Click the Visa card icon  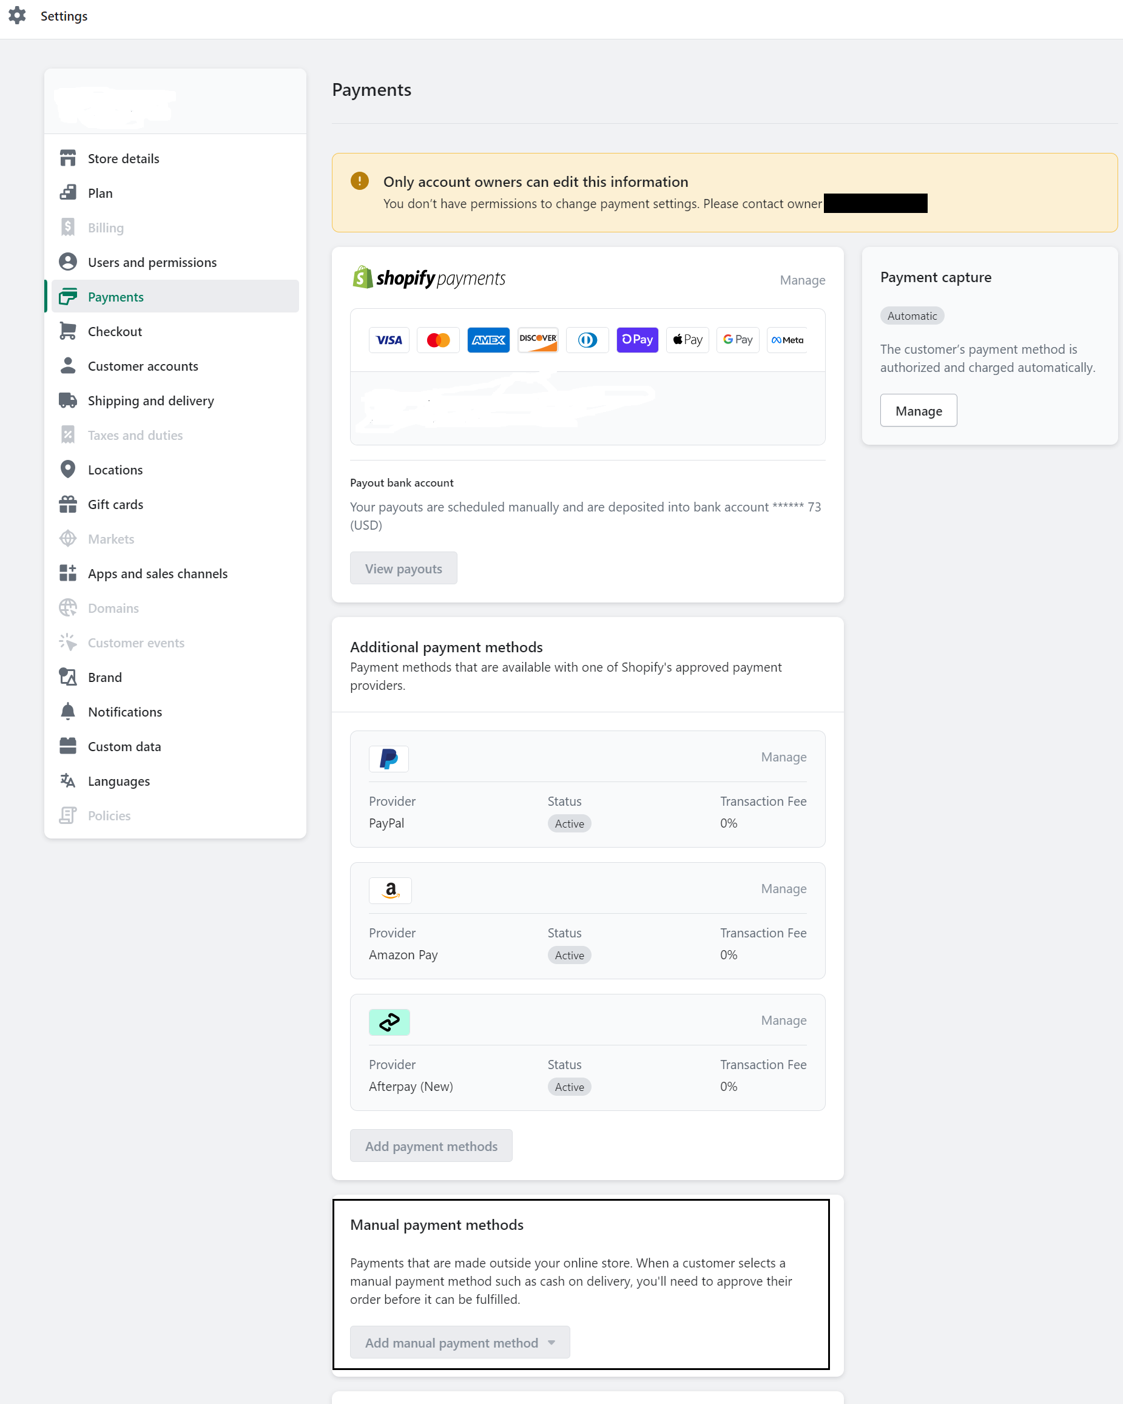tap(389, 339)
